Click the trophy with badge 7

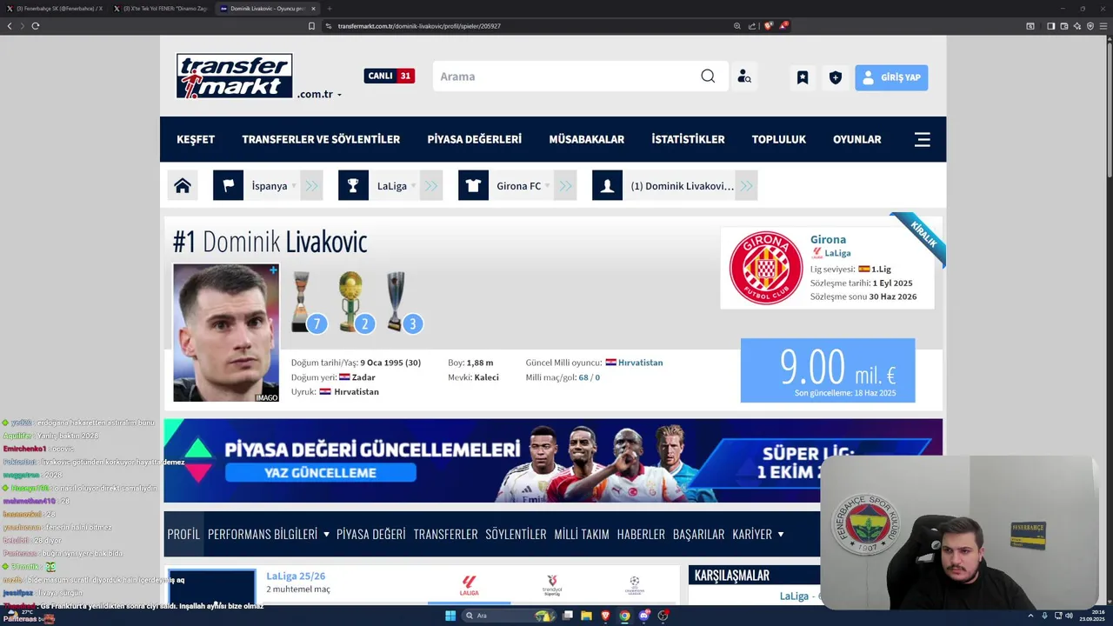pos(307,303)
